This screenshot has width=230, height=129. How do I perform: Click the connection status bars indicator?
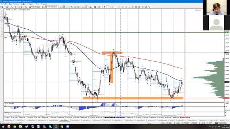pos(216,123)
